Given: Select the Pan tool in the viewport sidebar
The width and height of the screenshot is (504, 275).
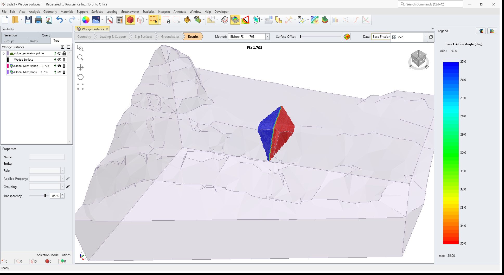Looking at the screenshot, I should point(80,67).
